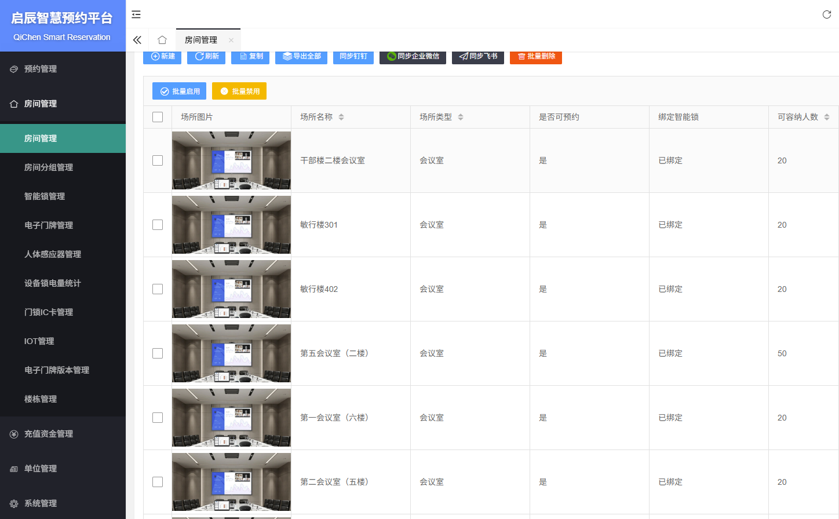This screenshot has width=839, height=519.
Task: Open 房间分组管理 in the sidebar
Action: point(63,167)
